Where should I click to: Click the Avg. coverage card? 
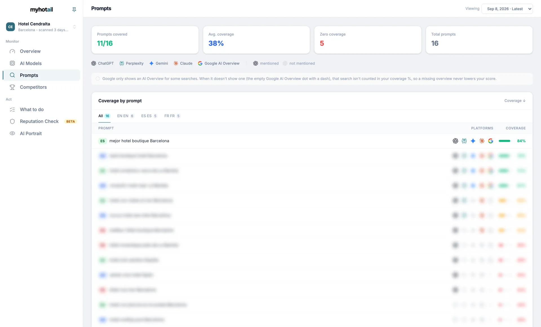(256, 40)
